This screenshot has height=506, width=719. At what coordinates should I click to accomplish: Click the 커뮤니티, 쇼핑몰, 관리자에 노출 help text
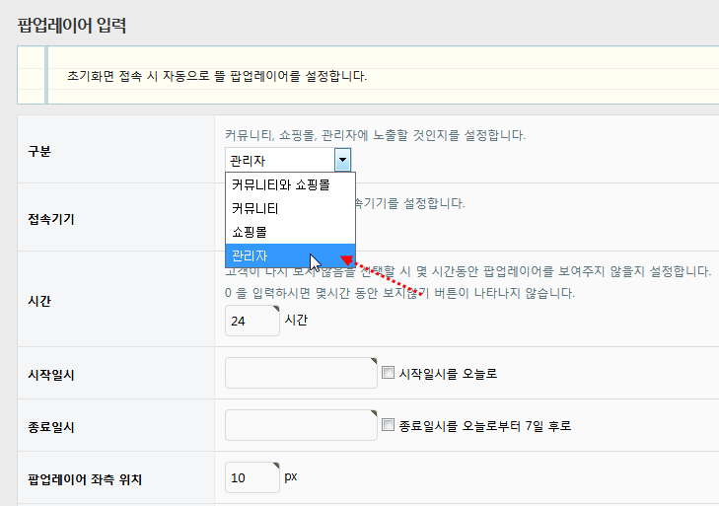point(375,135)
